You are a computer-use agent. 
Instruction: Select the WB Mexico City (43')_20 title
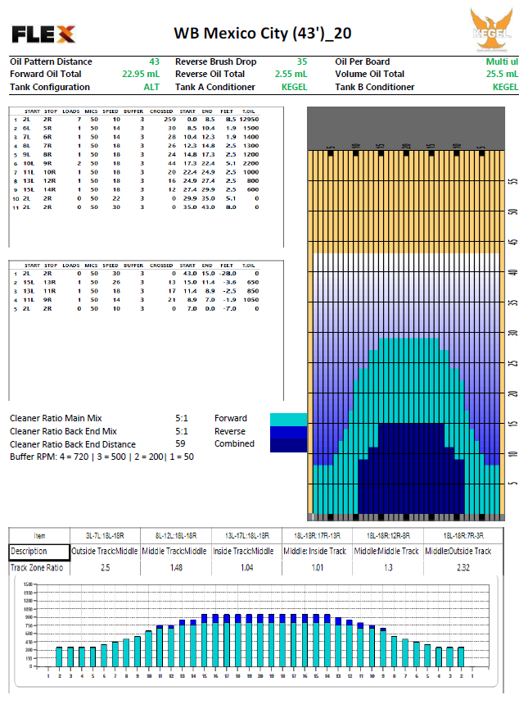pos(263,33)
